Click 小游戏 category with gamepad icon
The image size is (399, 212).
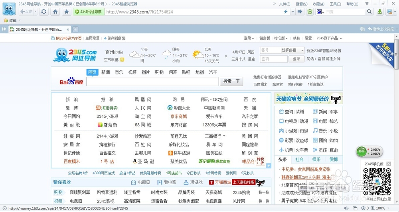[288, 131]
